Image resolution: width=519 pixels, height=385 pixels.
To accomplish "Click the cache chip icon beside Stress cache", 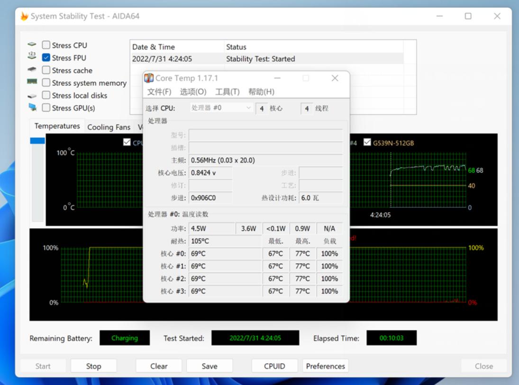I will (x=32, y=70).
